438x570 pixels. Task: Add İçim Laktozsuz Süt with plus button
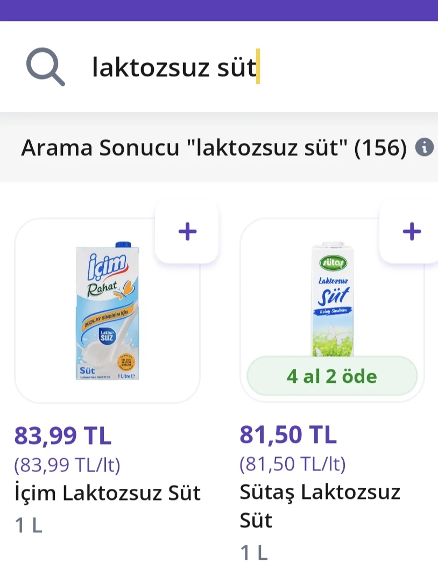[187, 232]
